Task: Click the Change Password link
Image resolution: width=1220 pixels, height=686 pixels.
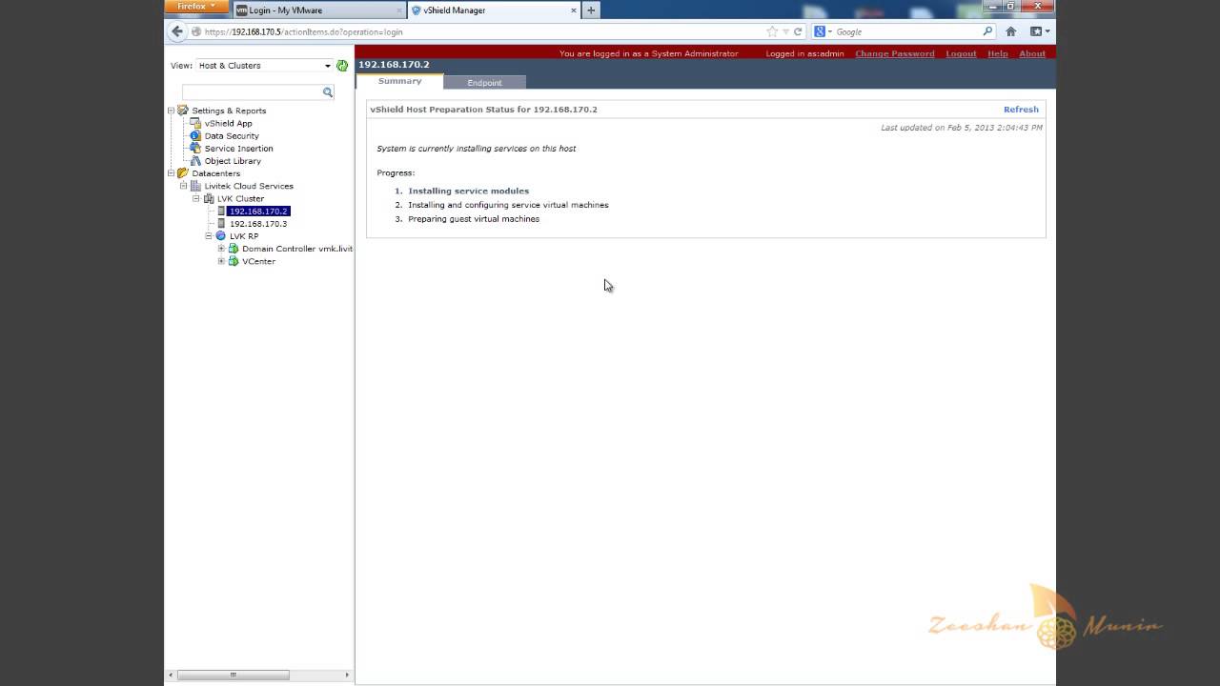Action: (x=894, y=53)
